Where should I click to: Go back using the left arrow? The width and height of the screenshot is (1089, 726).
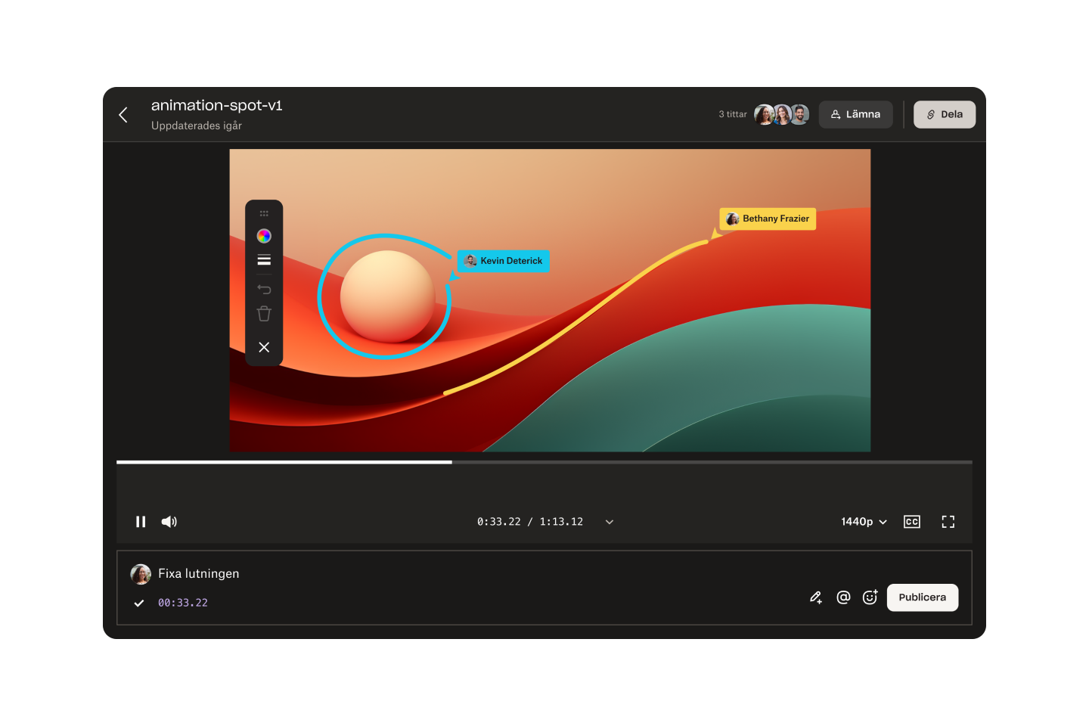point(123,115)
